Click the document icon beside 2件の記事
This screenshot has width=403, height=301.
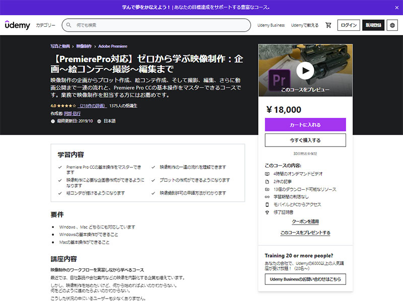(267, 182)
